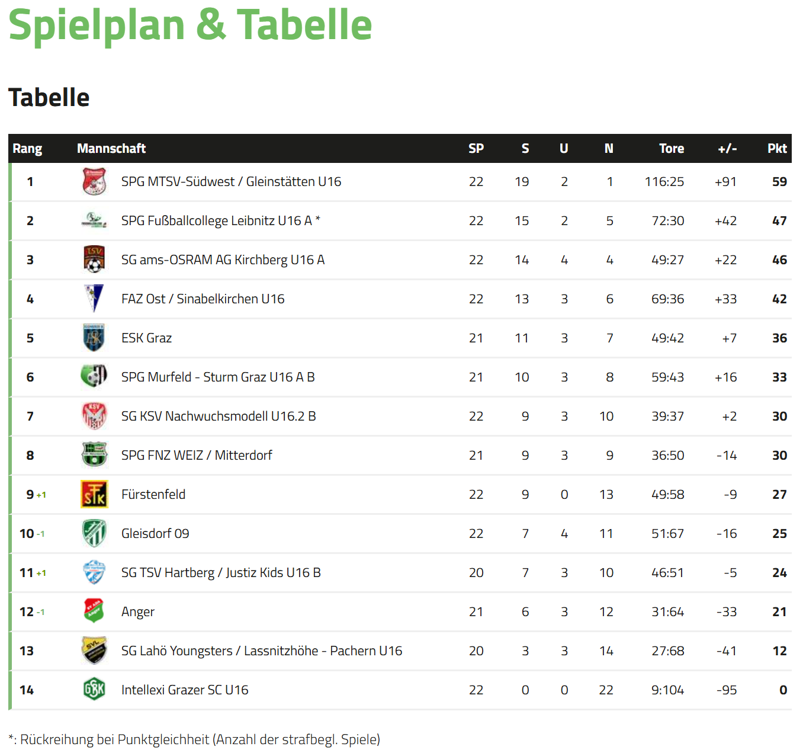Open SG KSV Nachwuchsmodell U16.2 B team page
803x756 pixels.
[219, 417]
